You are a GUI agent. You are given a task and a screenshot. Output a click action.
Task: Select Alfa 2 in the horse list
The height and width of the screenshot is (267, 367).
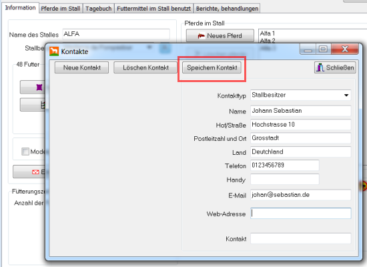268,41
